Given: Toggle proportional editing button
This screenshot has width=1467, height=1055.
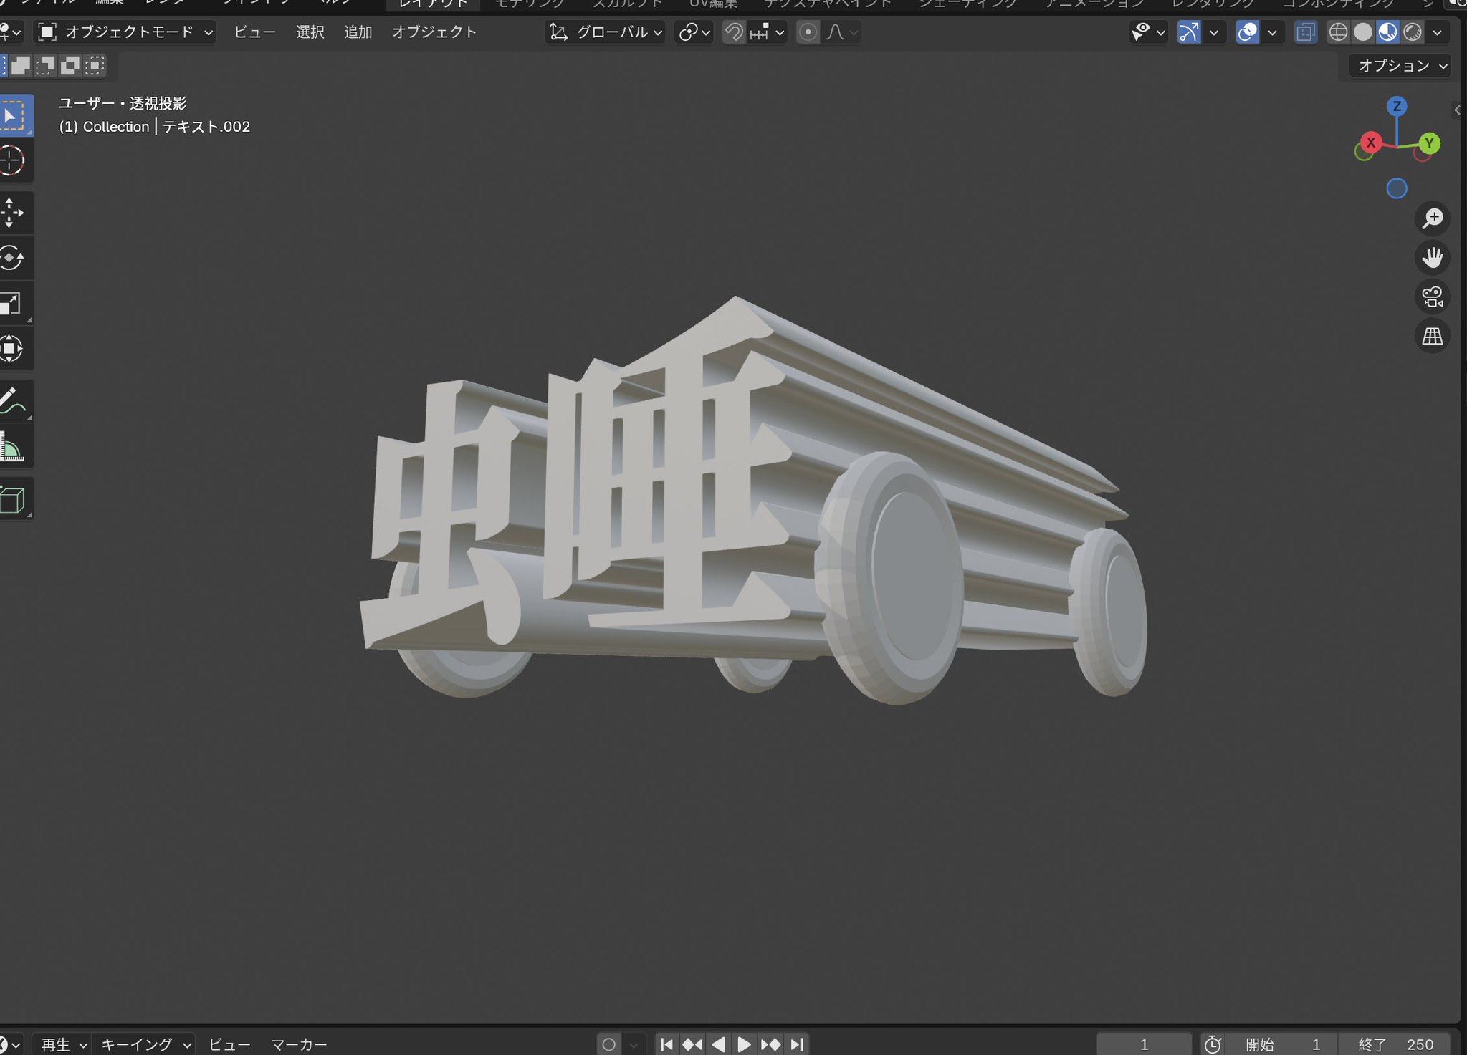Looking at the screenshot, I should [x=808, y=32].
